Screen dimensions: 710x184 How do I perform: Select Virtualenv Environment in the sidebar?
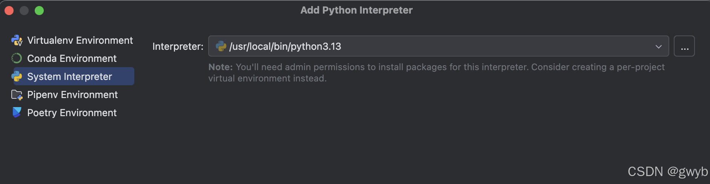[80, 40]
